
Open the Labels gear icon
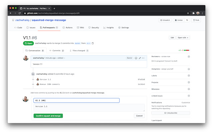coord(189,75)
